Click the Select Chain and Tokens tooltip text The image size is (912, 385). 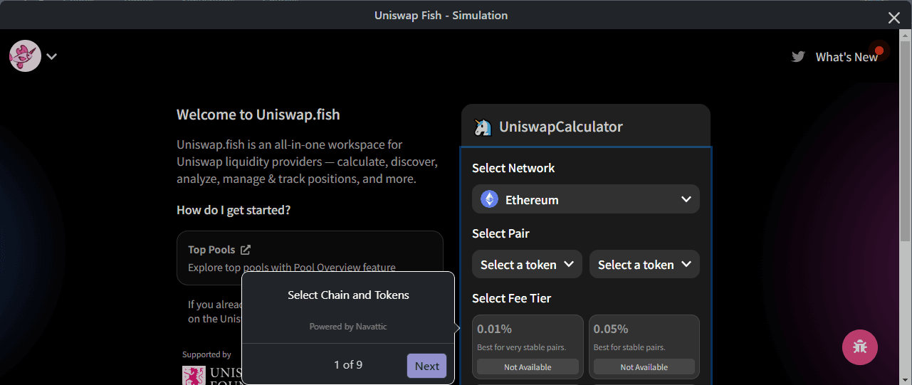[348, 295]
